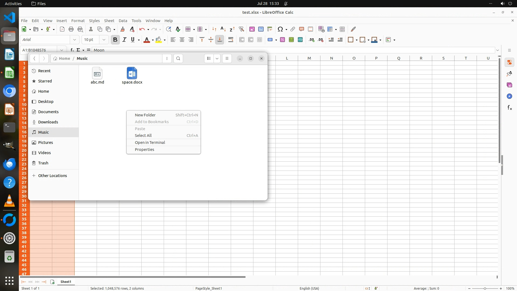Select New Folder from context menu
The height and width of the screenshot is (291, 517).
pos(145,115)
